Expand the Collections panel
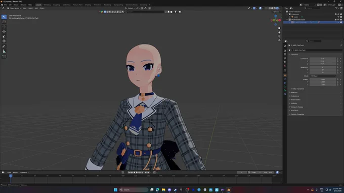Viewport: 344px width, 193px height. pyautogui.click(x=294, y=96)
